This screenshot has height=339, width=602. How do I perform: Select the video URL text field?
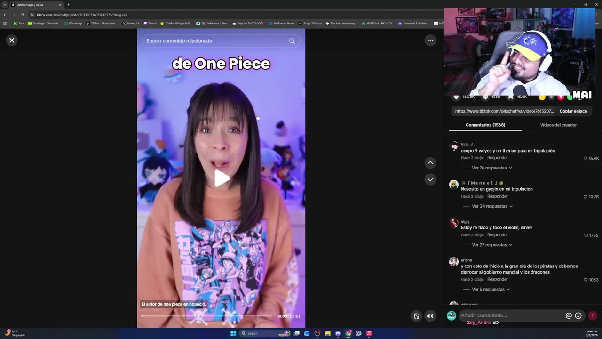[504, 111]
